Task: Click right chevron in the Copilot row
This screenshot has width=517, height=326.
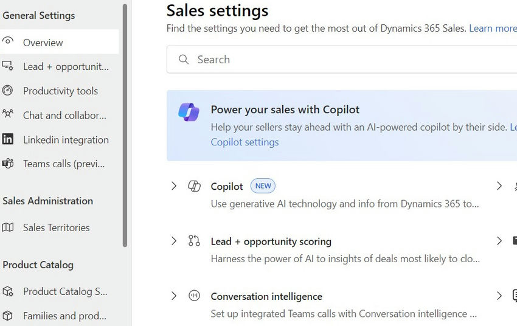Action: click(x=499, y=186)
